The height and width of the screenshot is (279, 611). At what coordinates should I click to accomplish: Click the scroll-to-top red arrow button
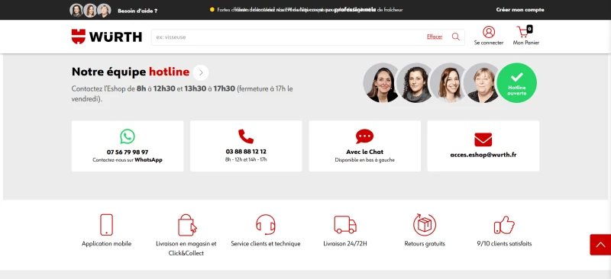pos(600,245)
